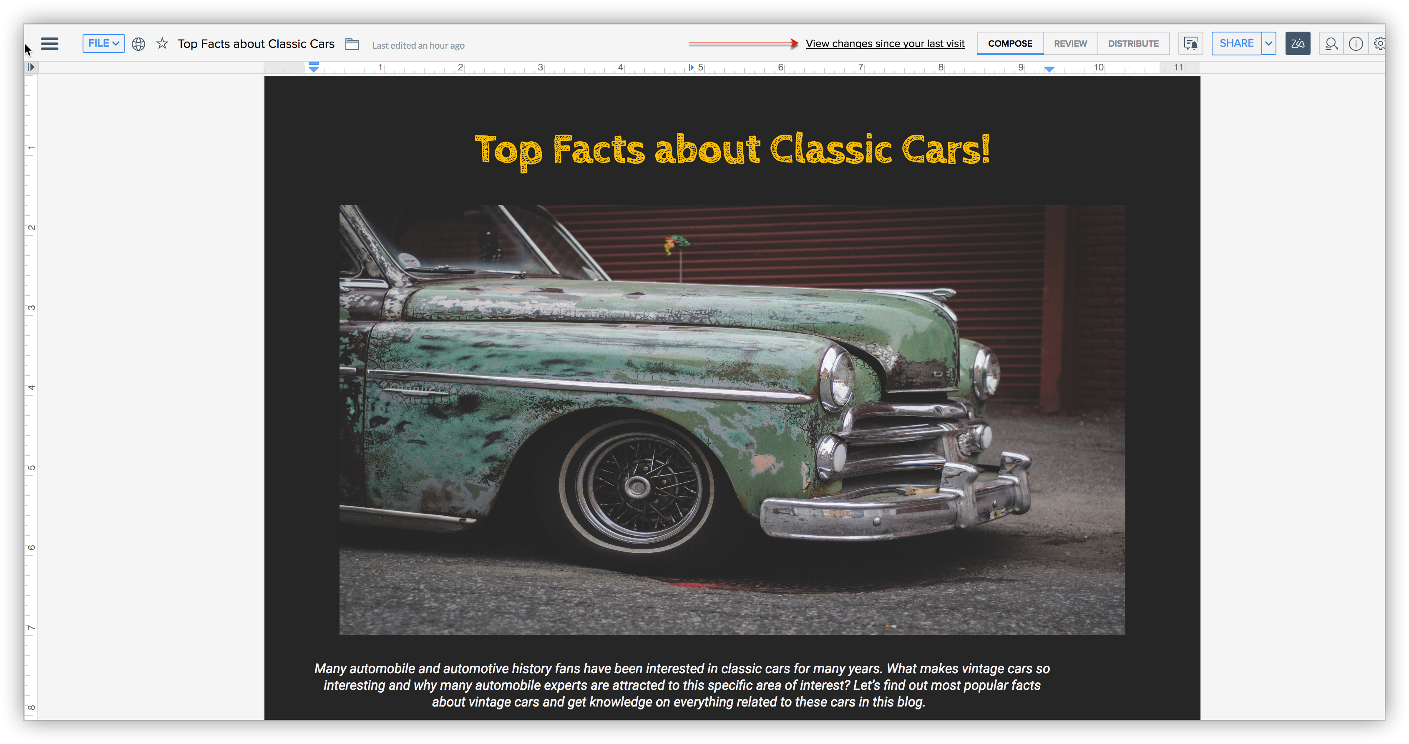This screenshot has height=744, width=1409.
Task: Open the Share options dropdown arrow
Action: 1268,44
